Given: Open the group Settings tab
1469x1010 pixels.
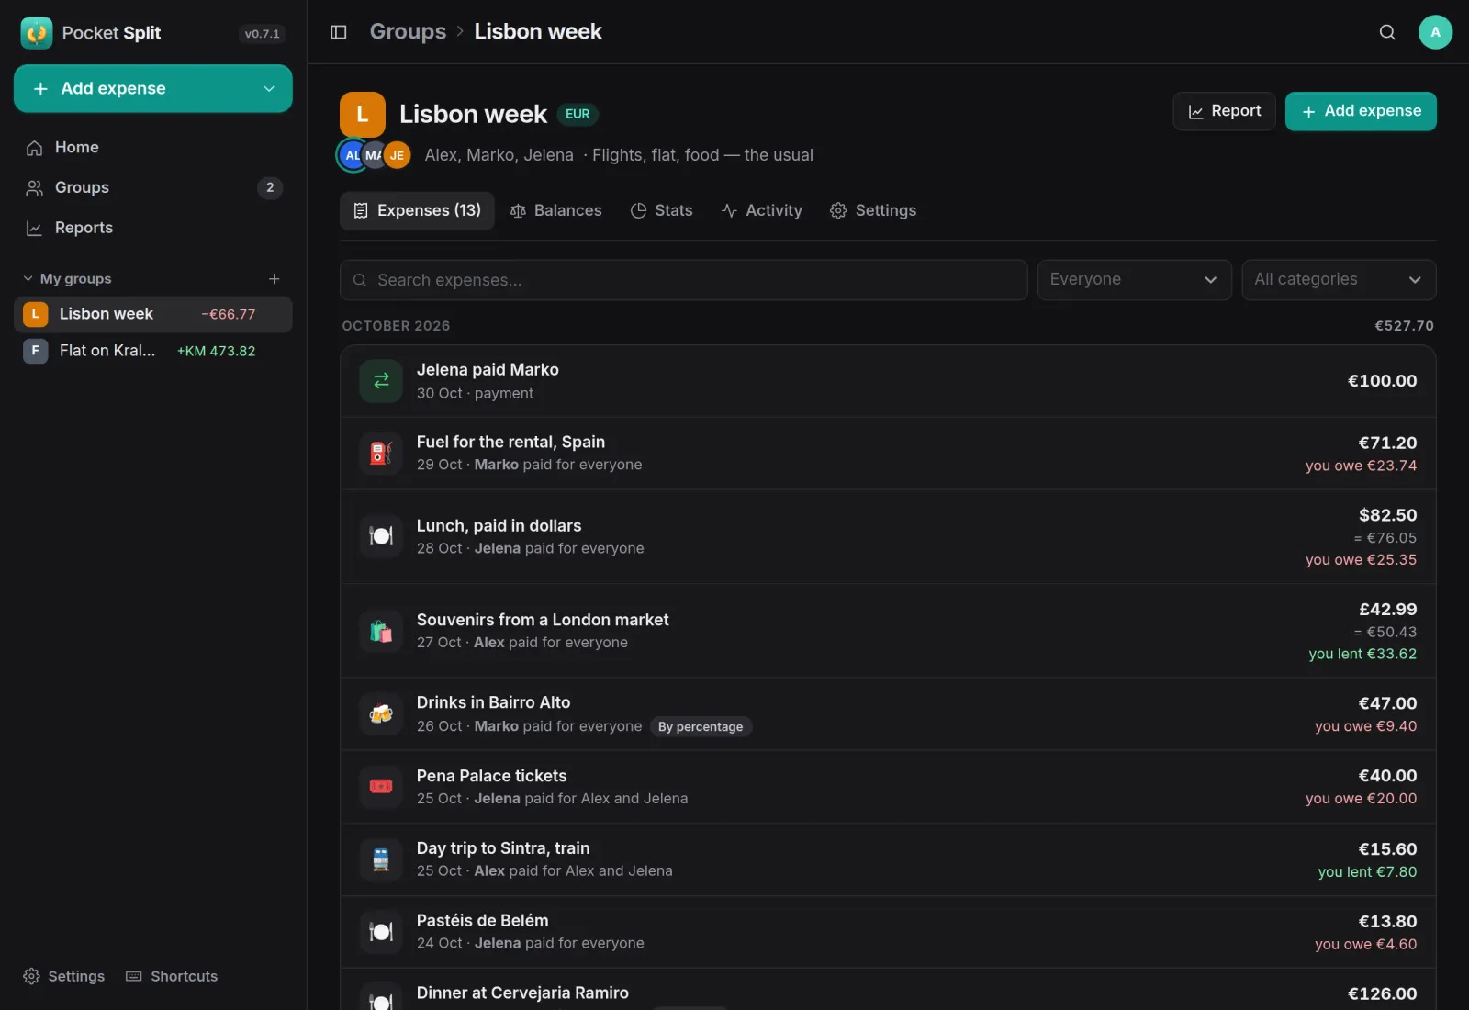Looking at the screenshot, I should 873,211.
